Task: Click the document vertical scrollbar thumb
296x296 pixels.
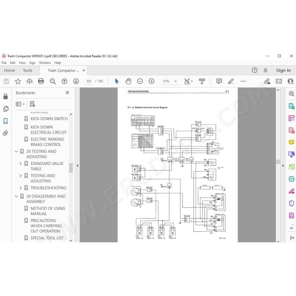Action: click(x=278, y=162)
